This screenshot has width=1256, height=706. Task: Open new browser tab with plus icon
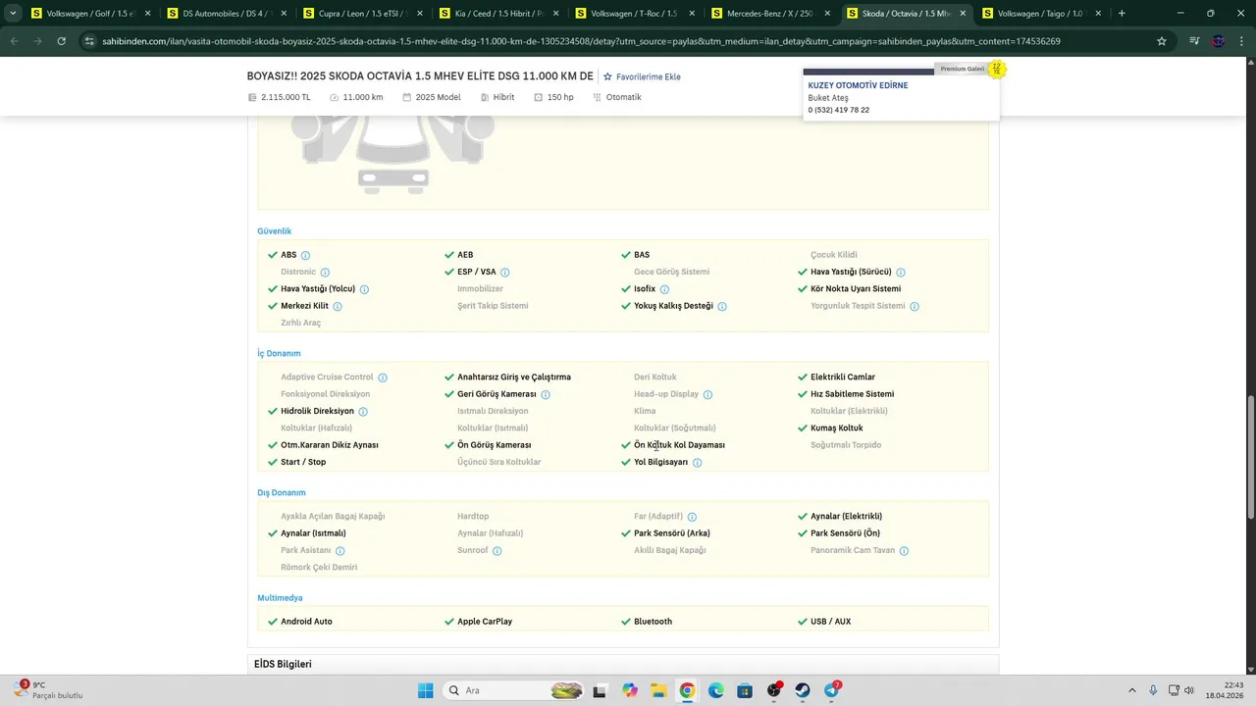coord(1122,14)
